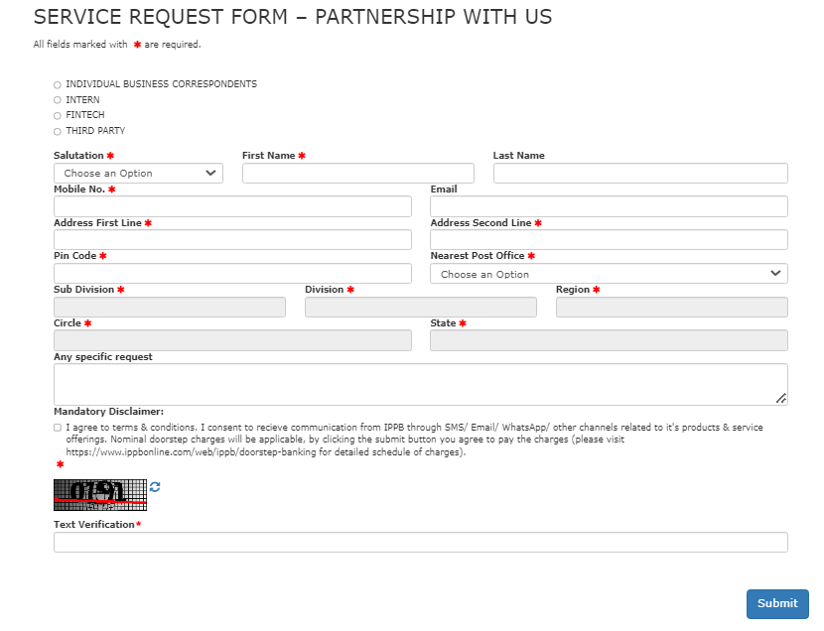
Task: Select the THIRD PARTY option
Action: tap(57, 130)
